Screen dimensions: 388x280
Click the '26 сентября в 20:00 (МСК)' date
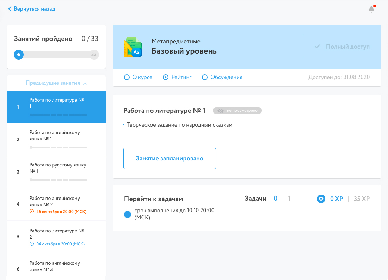click(x=61, y=212)
